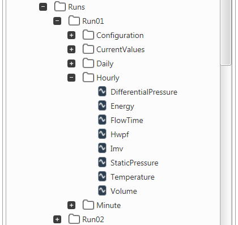Click the StaticPressure signal wave icon

point(102,162)
